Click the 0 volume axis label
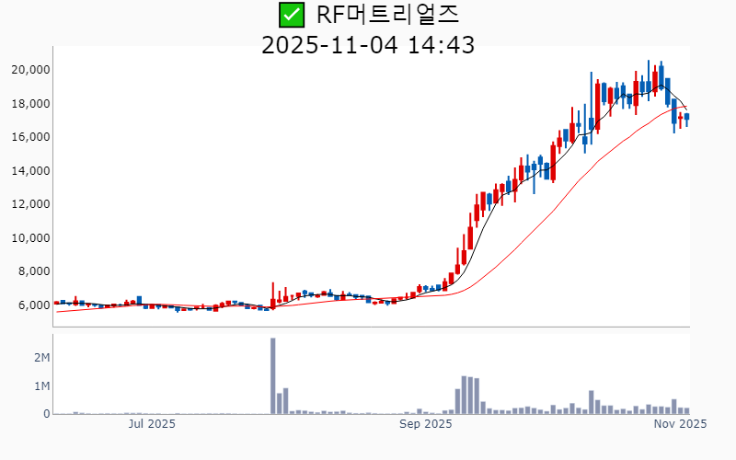The image size is (736, 460). tap(46, 414)
